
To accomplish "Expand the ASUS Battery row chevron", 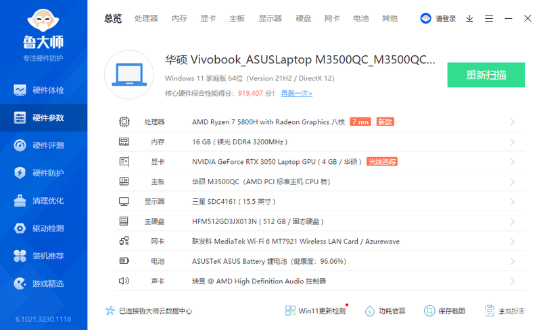I will [513, 261].
